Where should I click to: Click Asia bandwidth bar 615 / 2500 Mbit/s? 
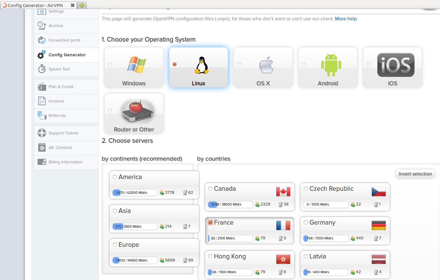[x=135, y=226]
